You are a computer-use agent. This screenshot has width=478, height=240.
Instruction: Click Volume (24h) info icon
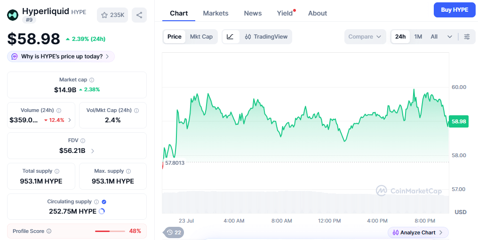pyautogui.click(x=59, y=111)
